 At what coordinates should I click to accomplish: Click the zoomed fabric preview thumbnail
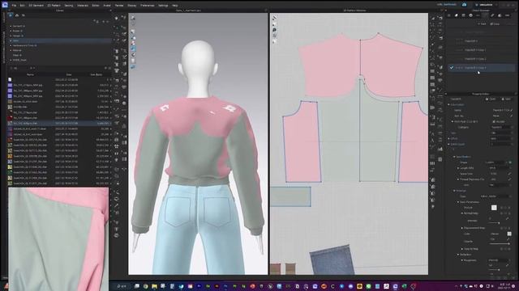click(x=58, y=239)
